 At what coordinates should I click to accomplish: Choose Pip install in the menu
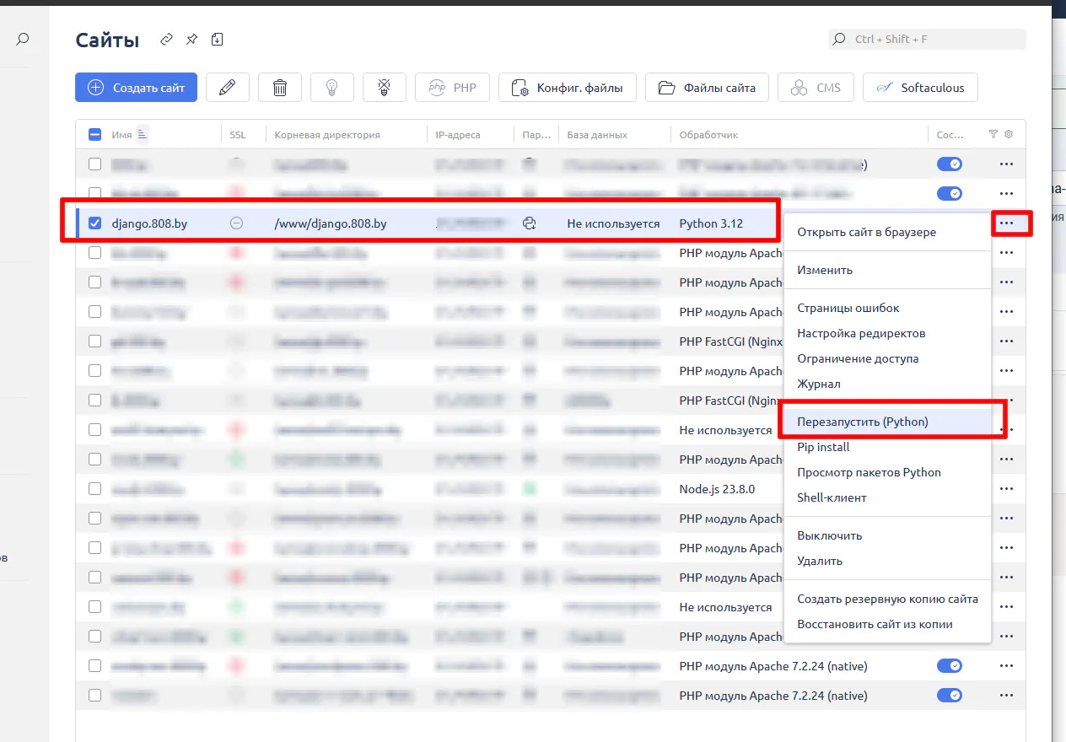[887, 447]
